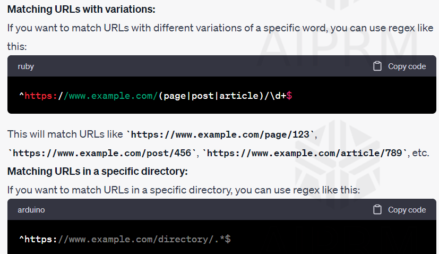439x254 pixels.
Task: Click the clipboard icon in the ruby block header
Action: point(377,66)
